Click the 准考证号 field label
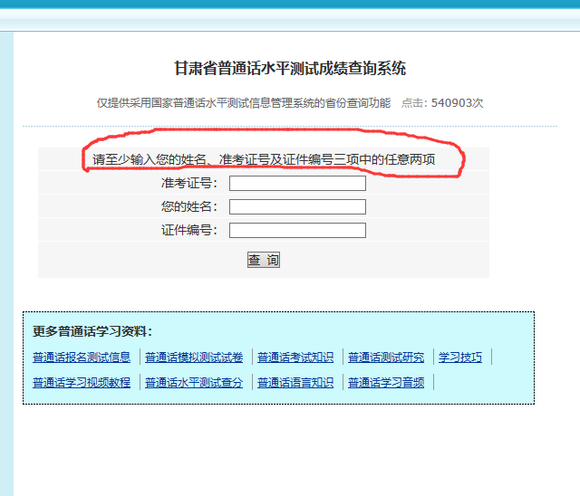The image size is (580, 496). pos(188,184)
